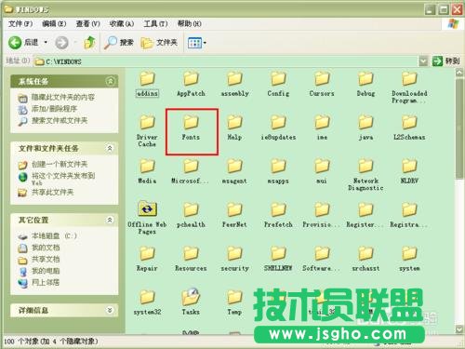Open the Driver Cache folder
The height and width of the screenshot is (349, 465).
147,131
